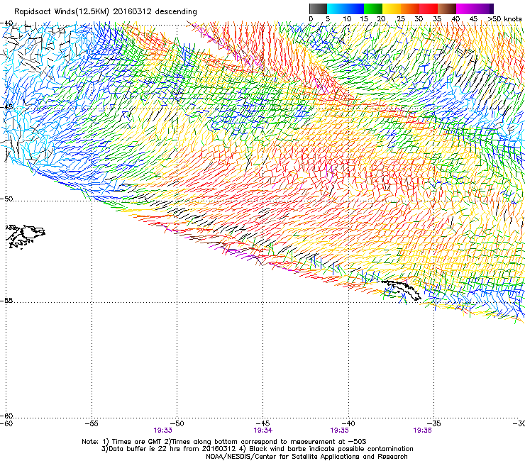The image size is (525, 461).
Task: Click the '19:36' time label
Action: 422,431
